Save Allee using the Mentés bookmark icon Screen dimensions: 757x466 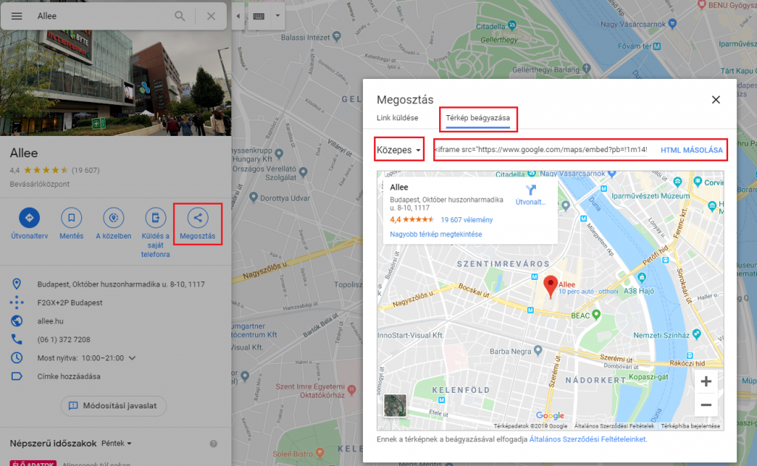71,218
